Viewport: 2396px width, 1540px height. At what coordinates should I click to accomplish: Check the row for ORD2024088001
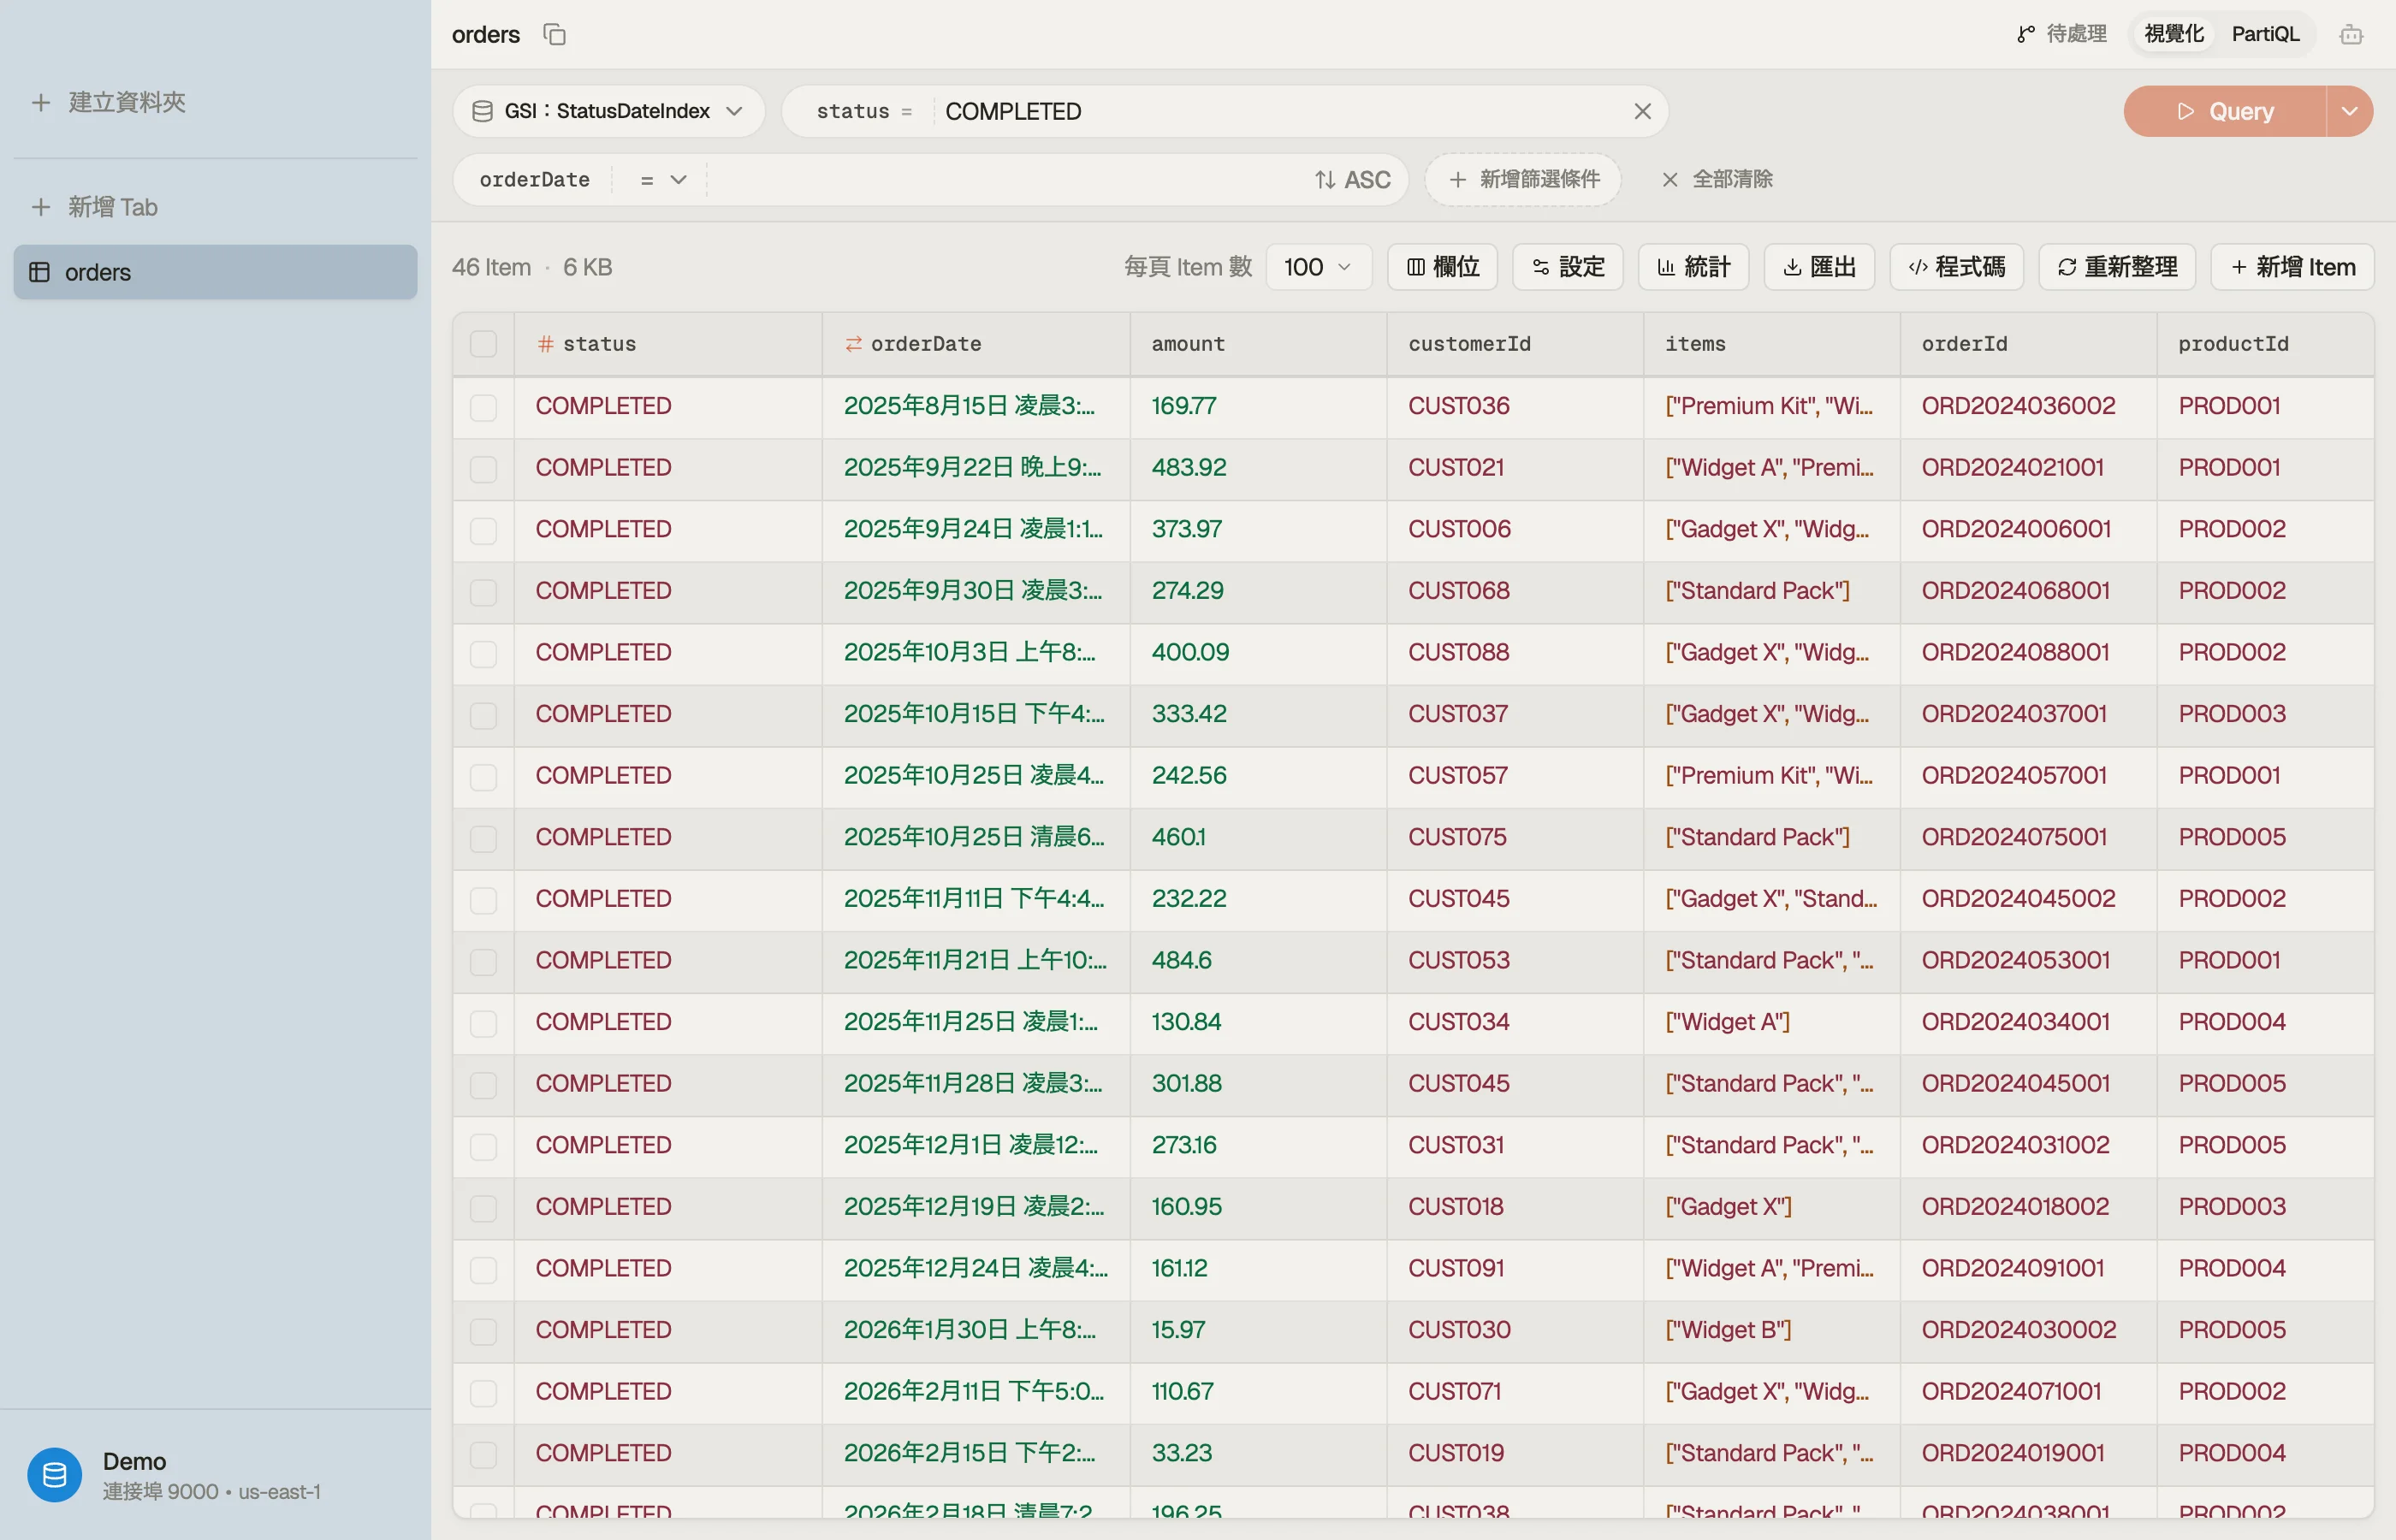pos(483,654)
